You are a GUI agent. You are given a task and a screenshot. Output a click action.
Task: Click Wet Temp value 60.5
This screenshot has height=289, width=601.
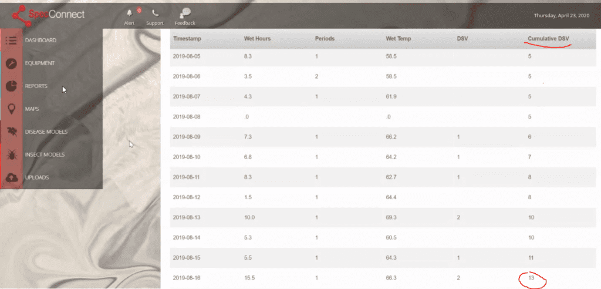(391, 237)
